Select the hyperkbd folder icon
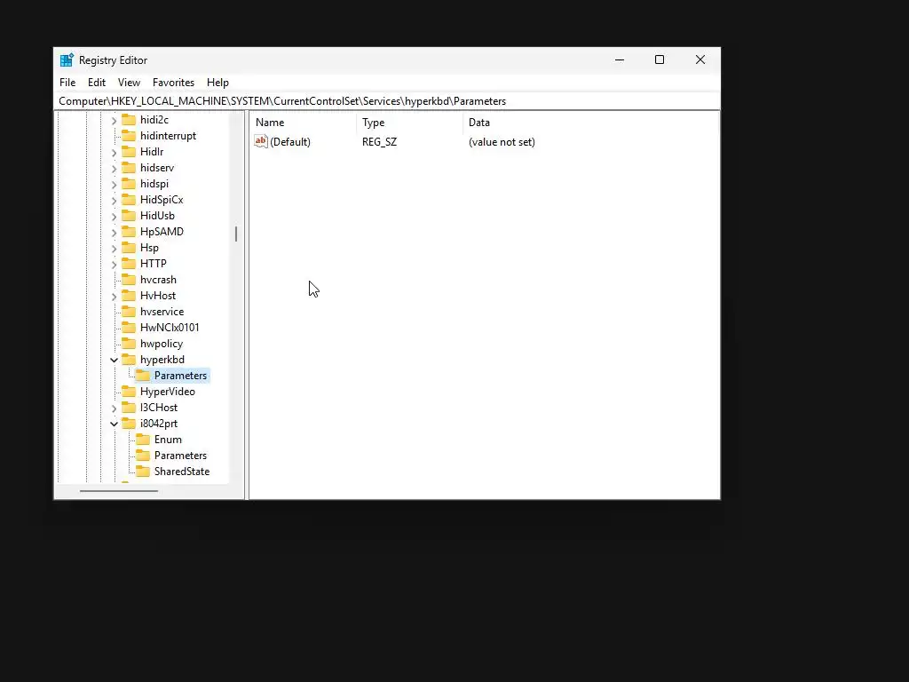Viewport: 909px width, 682px height. [x=129, y=360]
